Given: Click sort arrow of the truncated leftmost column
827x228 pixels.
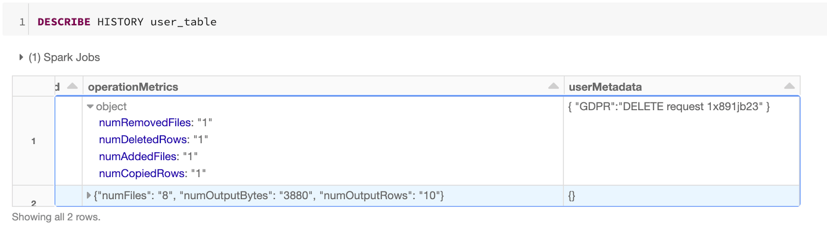Looking at the screenshot, I should (x=72, y=86).
